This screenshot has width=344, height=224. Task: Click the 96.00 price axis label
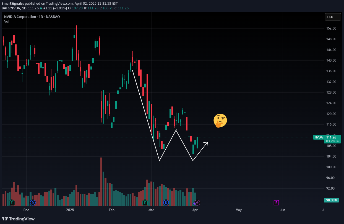(x=330, y=178)
